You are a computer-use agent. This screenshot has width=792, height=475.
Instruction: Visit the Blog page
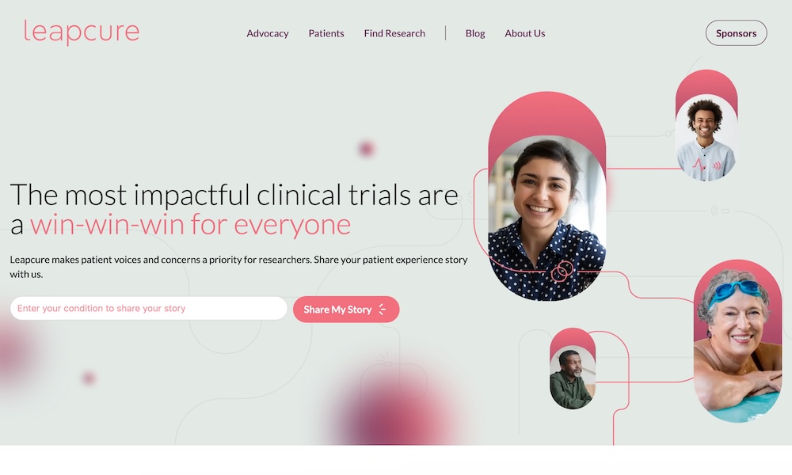tap(474, 33)
